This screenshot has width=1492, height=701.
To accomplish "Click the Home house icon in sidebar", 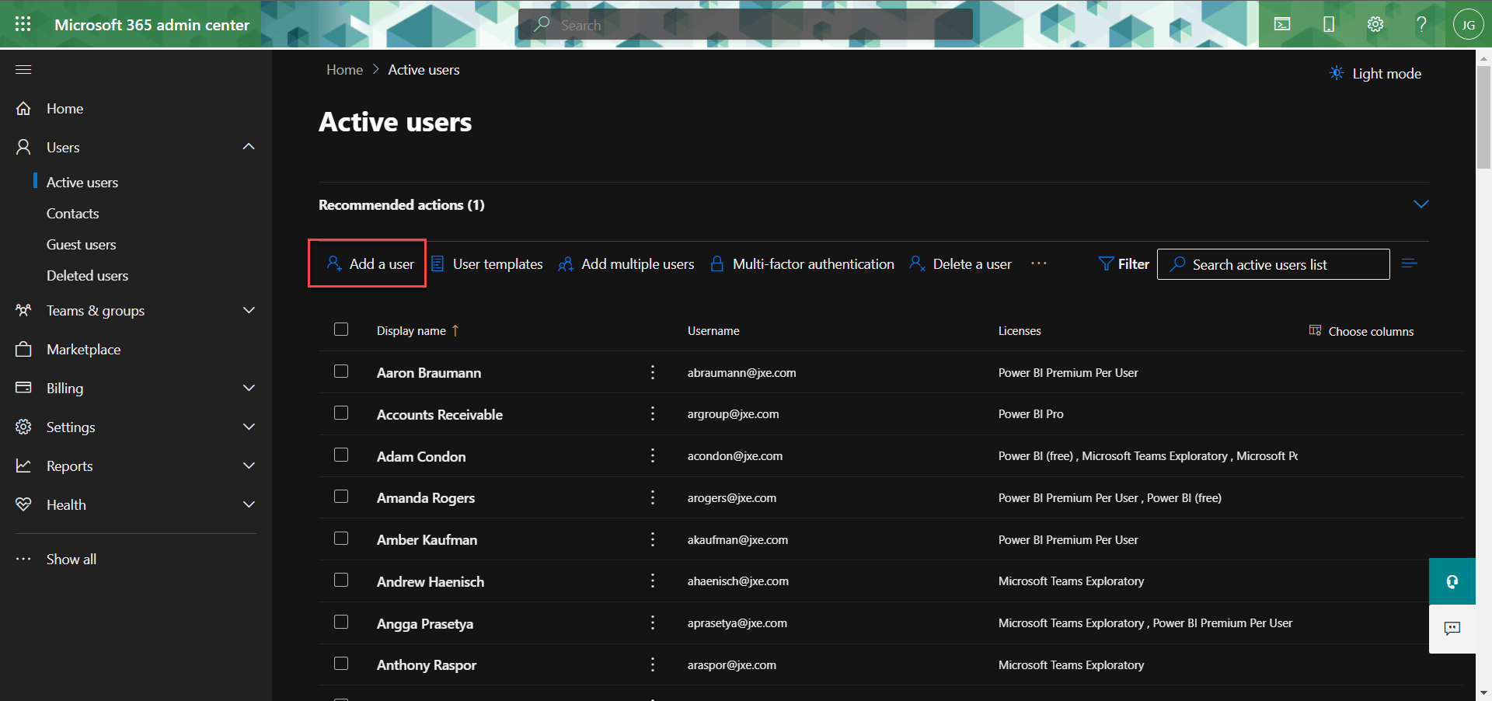I will point(23,108).
